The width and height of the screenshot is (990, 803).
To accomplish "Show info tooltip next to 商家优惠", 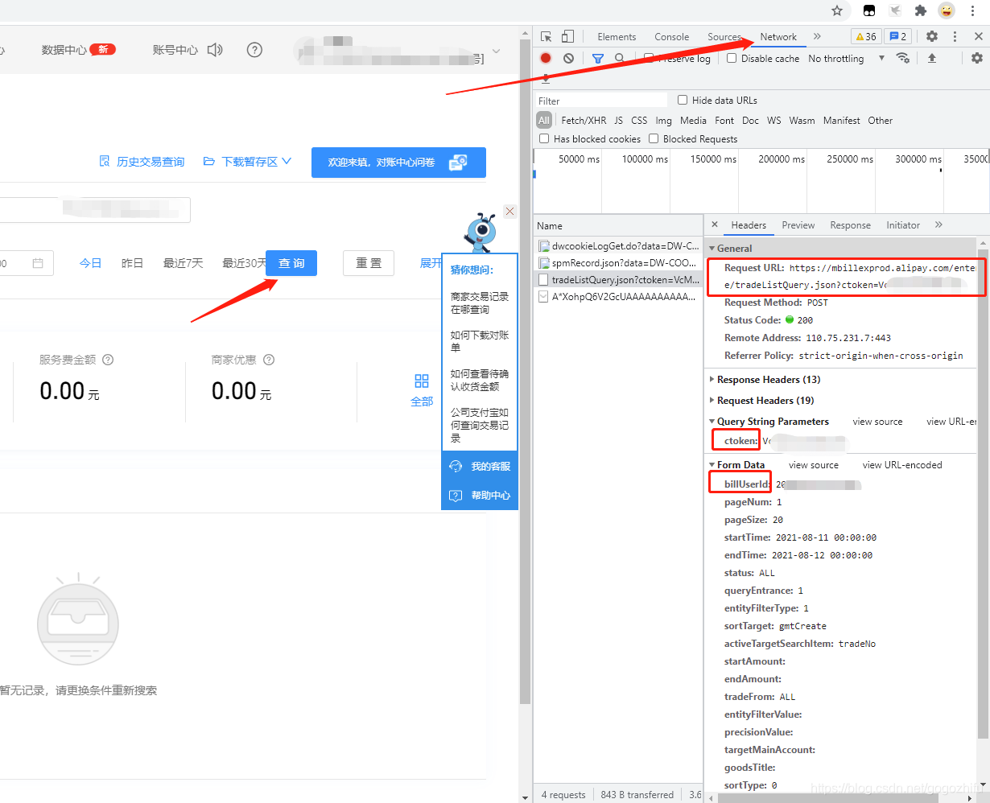I will [269, 360].
